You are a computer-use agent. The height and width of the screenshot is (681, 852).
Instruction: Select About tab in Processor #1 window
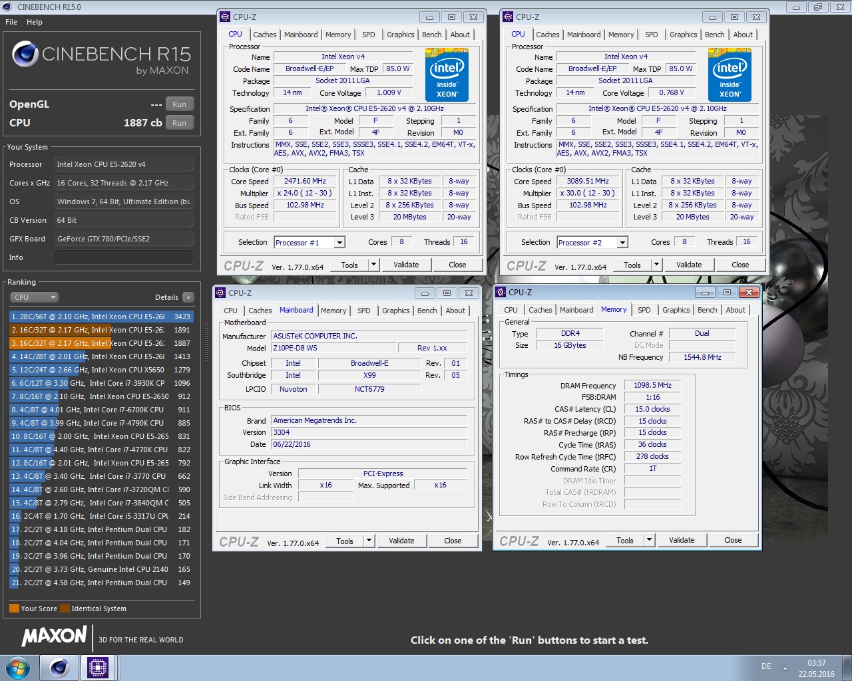pyautogui.click(x=460, y=35)
